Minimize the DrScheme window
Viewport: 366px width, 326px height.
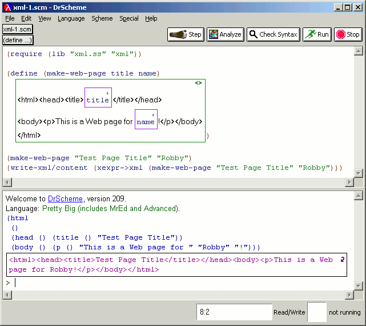coord(338,7)
